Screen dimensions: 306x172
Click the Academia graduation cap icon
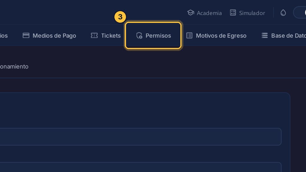point(191,13)
